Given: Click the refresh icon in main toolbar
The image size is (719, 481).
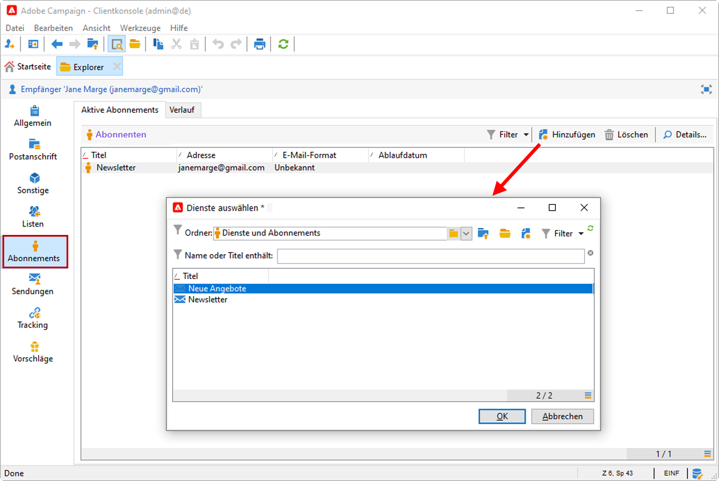Looking at the screenshot, I should click(283, 44).
